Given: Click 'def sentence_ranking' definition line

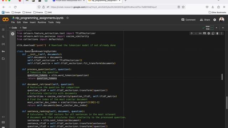Looking at the screenshot, I should pos(53,111).
